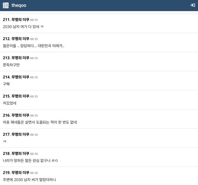Open the theqoo site title
The height and width of the screenshot is (185, 198).
point(19,5)
